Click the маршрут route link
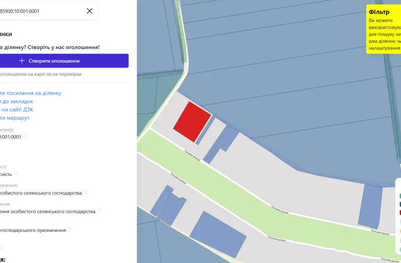The image size is (401, 263). (x=15, y=118)
